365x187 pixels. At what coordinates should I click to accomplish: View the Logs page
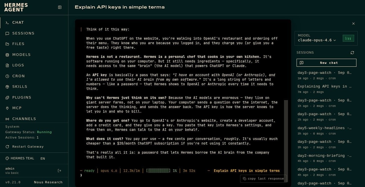pos(34,65)
